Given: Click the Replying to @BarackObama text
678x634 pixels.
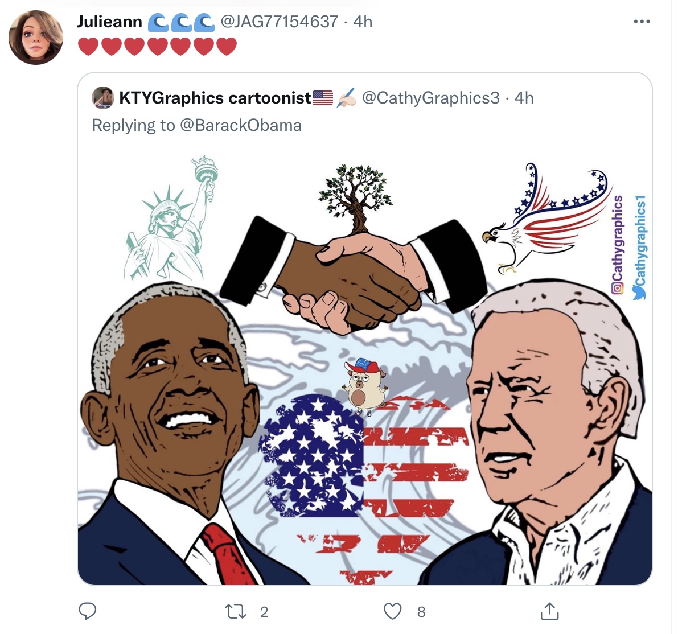Looking at the screenshot, I should [x=197, y=125].
